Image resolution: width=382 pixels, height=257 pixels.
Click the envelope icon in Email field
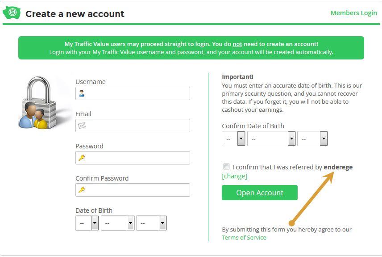tap(82, 126)
